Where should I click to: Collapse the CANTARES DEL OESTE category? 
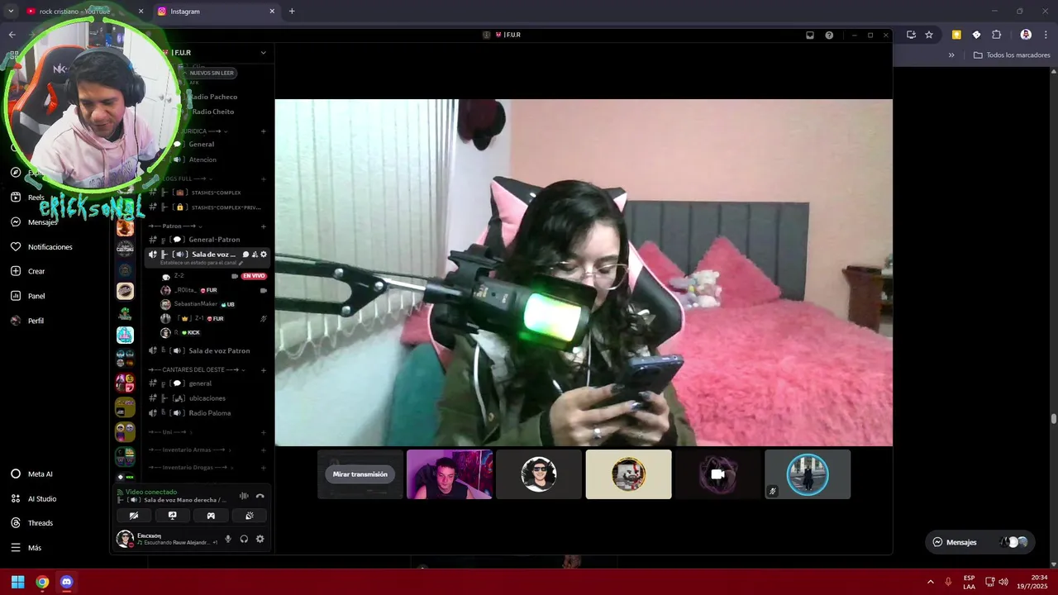(x=197, y=369)
